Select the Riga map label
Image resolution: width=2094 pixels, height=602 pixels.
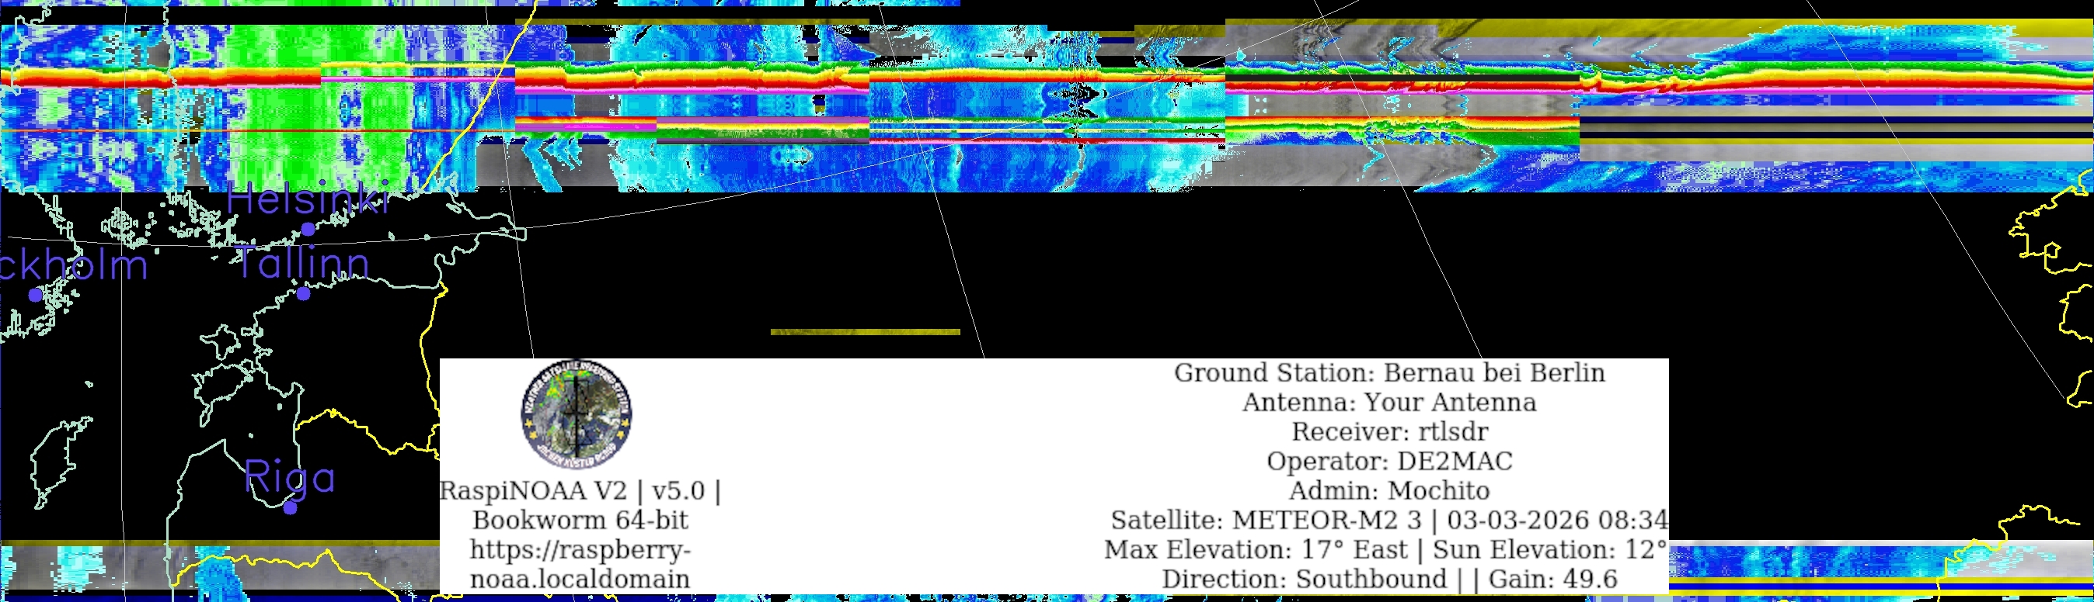(289, 477)
